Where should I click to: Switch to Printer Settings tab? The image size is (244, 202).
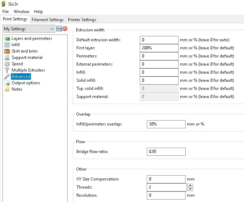click(82, 20)
